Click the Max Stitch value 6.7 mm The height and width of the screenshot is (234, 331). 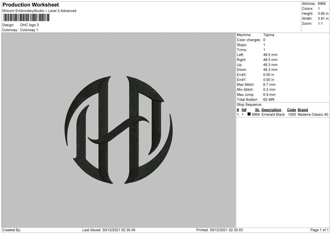(269, 84)
